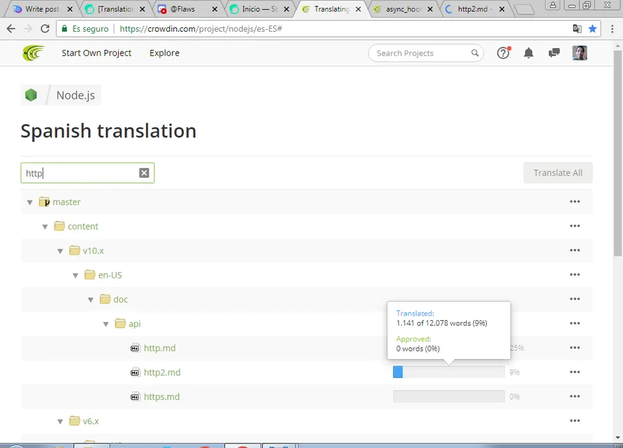Open more options for v10.x folder

point(575,250)
